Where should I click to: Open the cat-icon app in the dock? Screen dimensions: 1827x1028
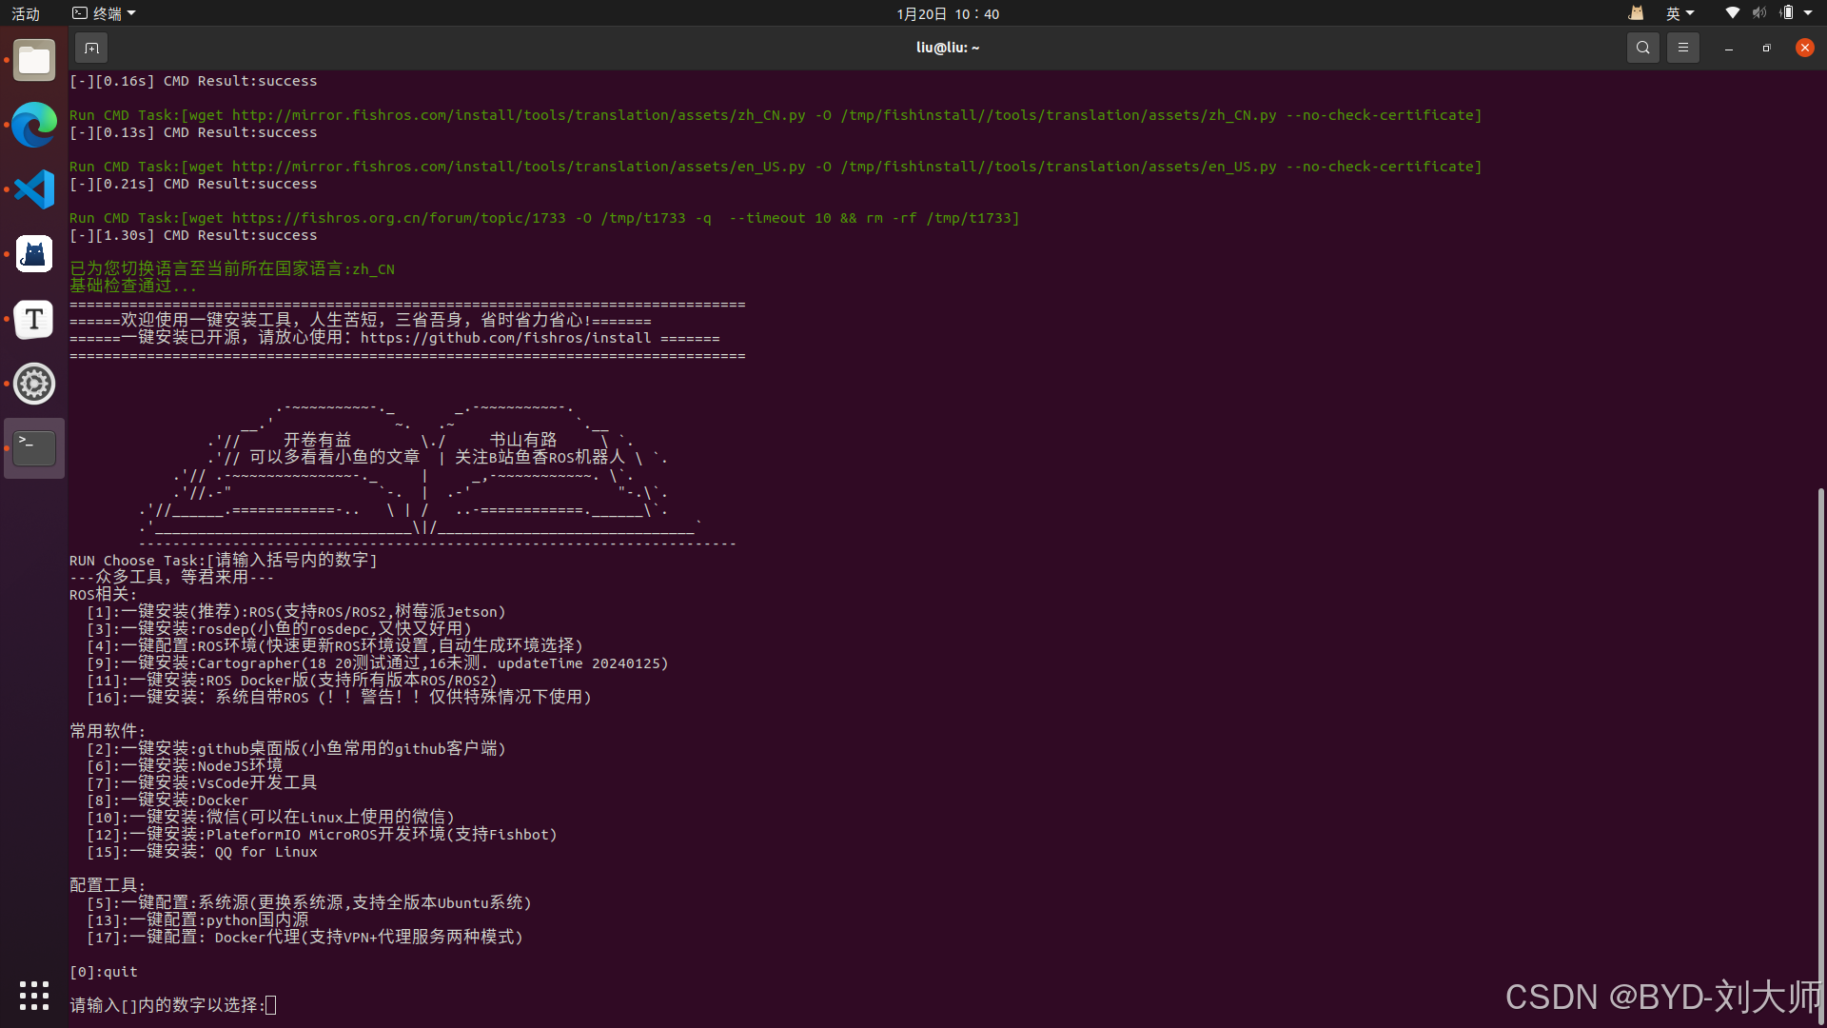coord(34,254)
